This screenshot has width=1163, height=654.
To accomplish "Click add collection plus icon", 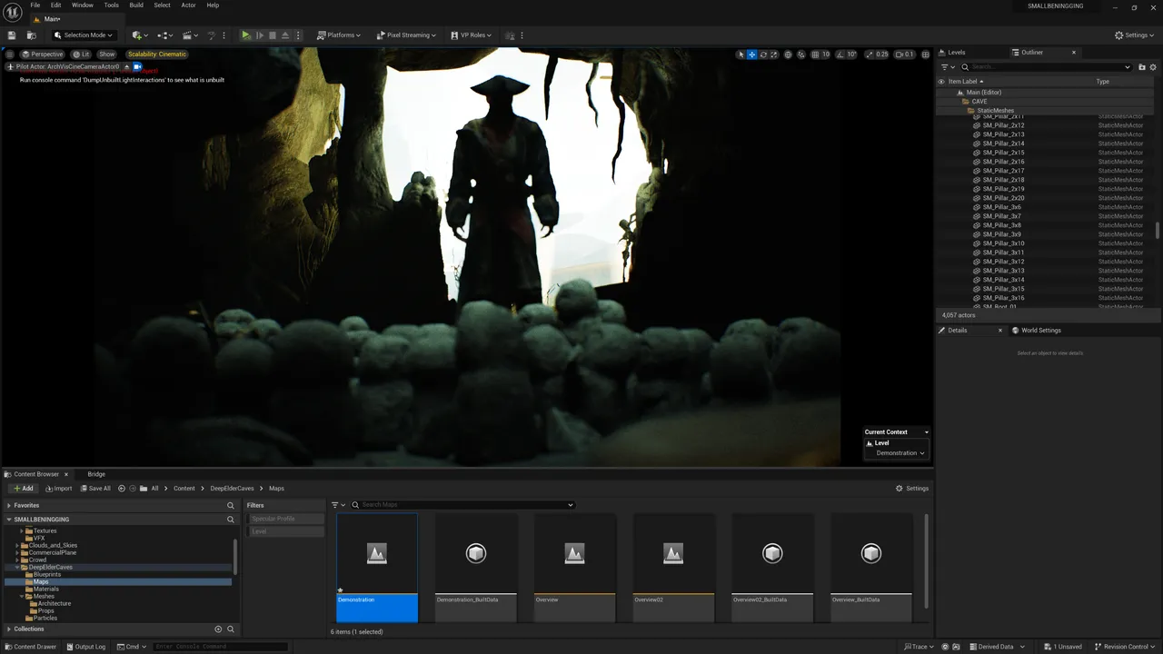I will point(218,629).
